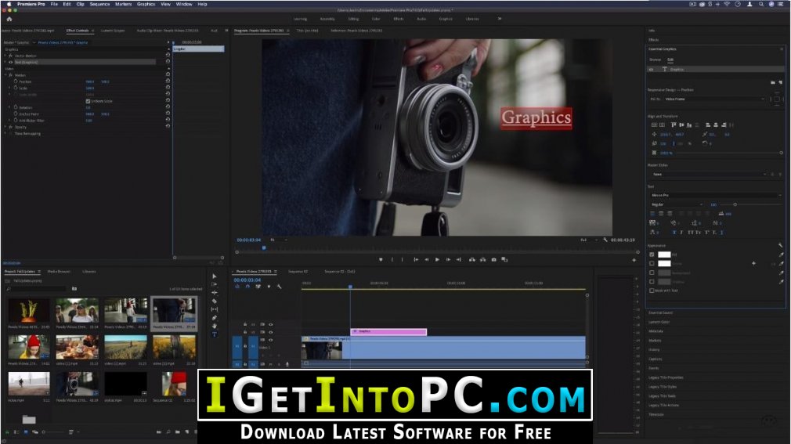Choose the Selection arrow tool
This screenshot has height=444, width=791.
[215, 276]
